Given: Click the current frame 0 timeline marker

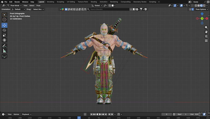Looking at the screenshot, I should 79,118.
